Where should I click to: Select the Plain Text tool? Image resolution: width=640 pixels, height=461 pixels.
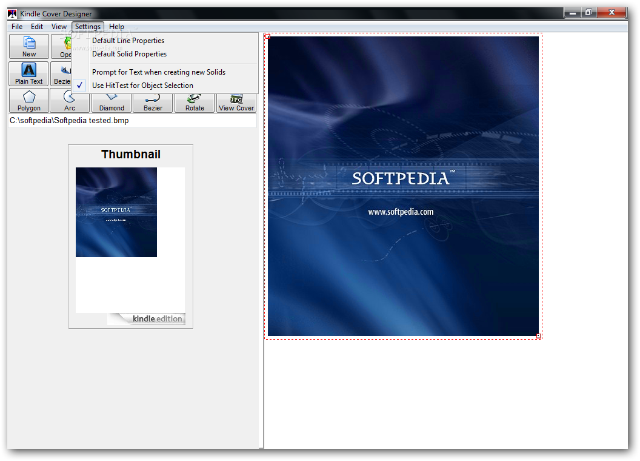29,73
